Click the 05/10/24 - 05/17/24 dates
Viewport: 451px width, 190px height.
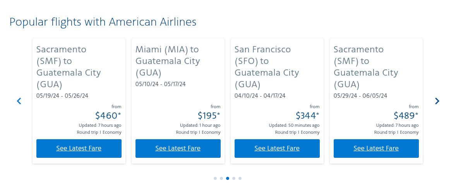click(161, 84)
